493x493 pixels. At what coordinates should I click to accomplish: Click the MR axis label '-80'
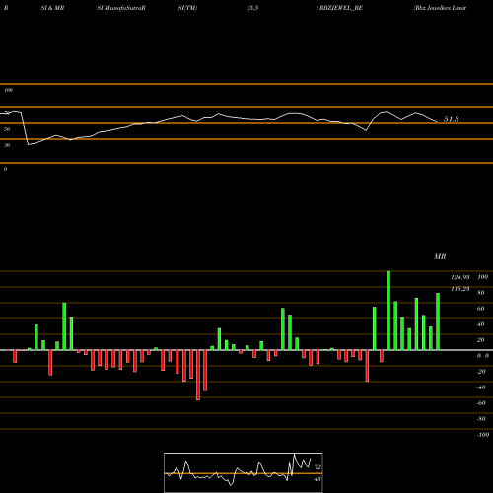coord(481,419)
